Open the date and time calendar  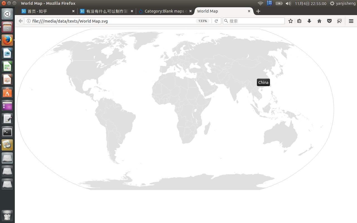pos(310,3)
